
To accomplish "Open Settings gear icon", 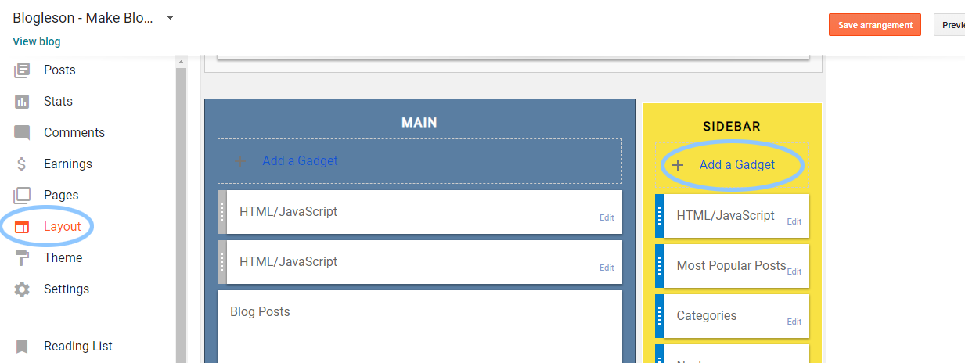I will (22, 289).
